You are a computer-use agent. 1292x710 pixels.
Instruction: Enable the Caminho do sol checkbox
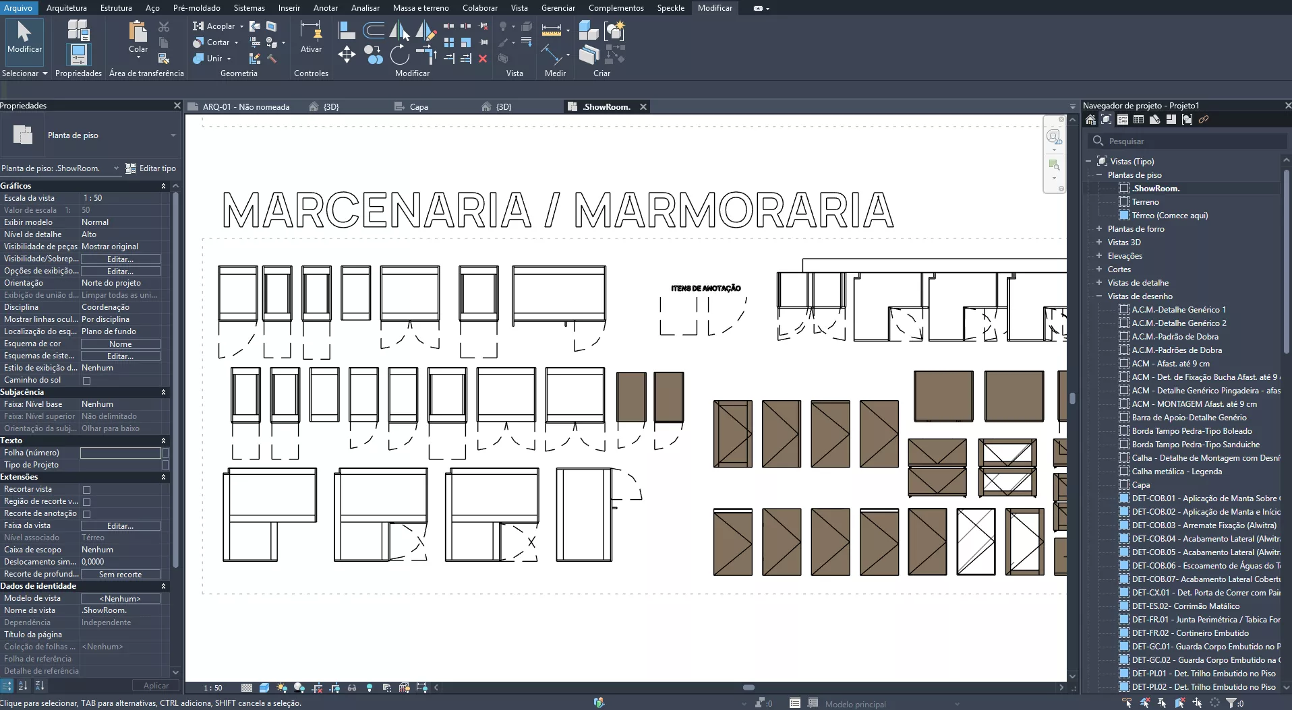(86, 381)
